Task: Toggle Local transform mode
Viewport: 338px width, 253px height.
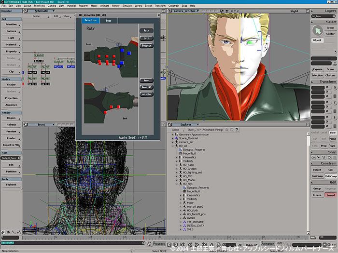Action: pos(324,133)
